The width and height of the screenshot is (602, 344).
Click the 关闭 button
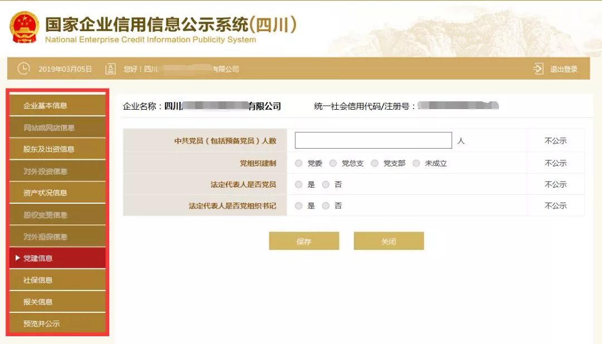click(389, 241)
